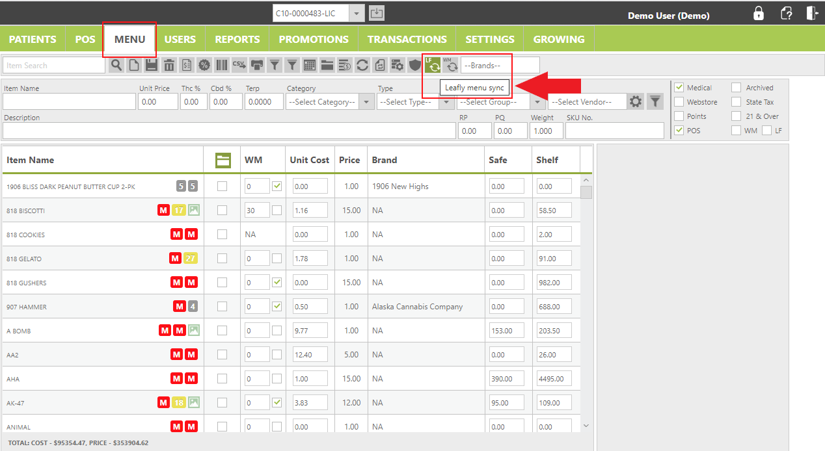The image size is (825, 451).
Task: Create a new item with blank page icon
Action: coord(134,65)
